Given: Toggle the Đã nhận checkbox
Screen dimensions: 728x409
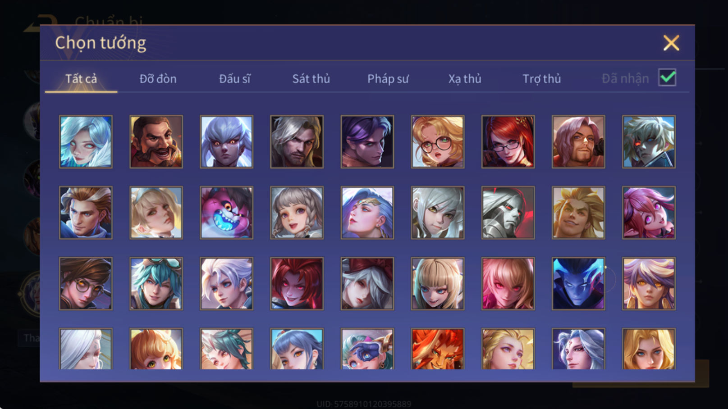Looking at the screenshot, I should click(667, 77).
